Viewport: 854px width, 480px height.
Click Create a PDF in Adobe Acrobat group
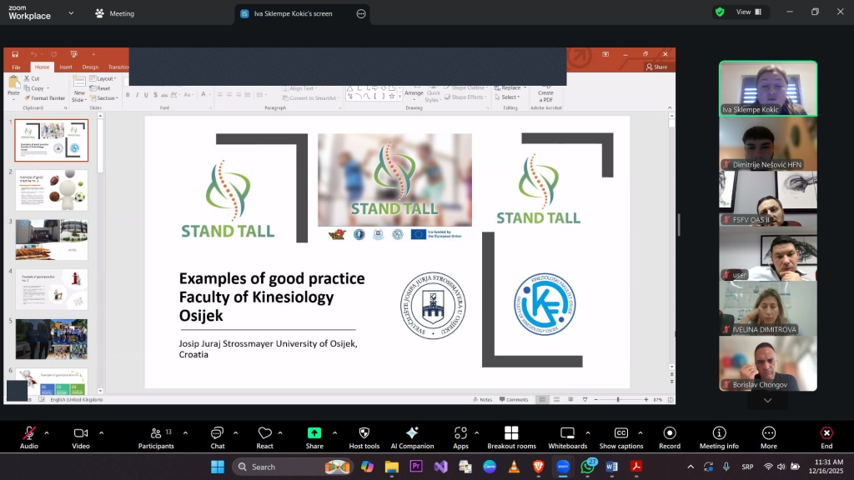545,93
